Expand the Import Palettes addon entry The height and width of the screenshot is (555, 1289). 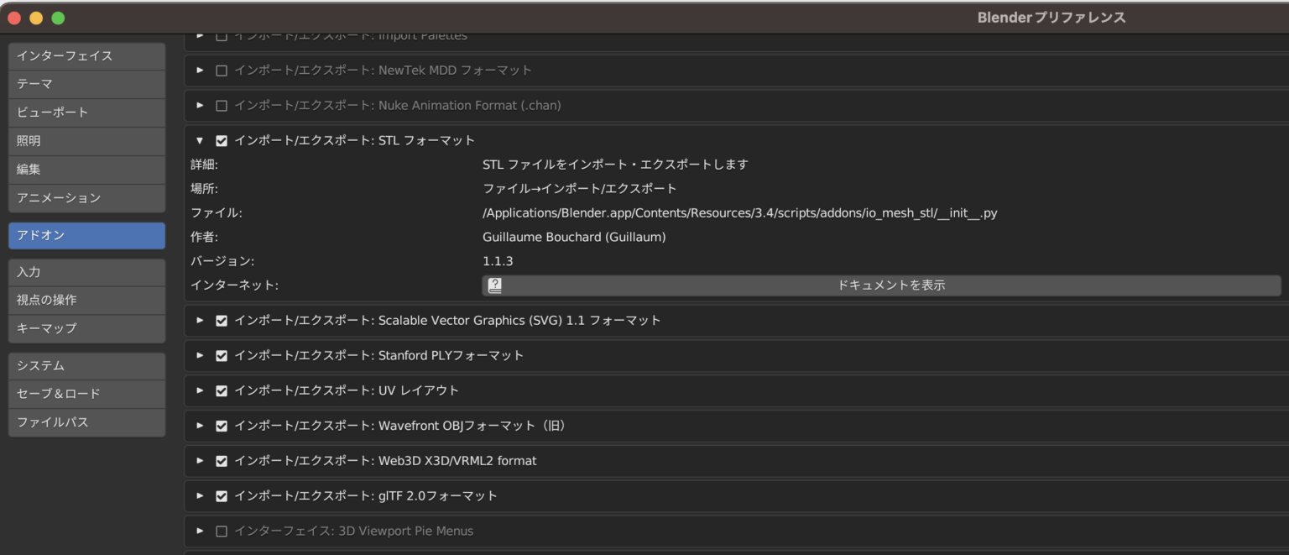[x=200, y=35]
